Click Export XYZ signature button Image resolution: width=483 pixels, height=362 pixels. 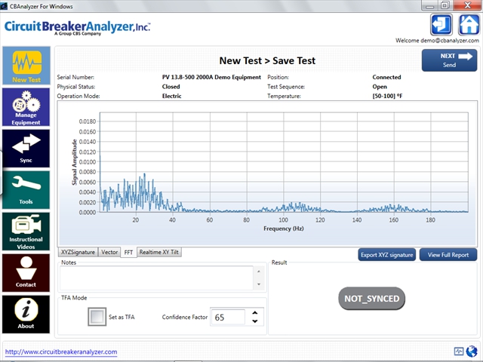(x=387, y=255)
